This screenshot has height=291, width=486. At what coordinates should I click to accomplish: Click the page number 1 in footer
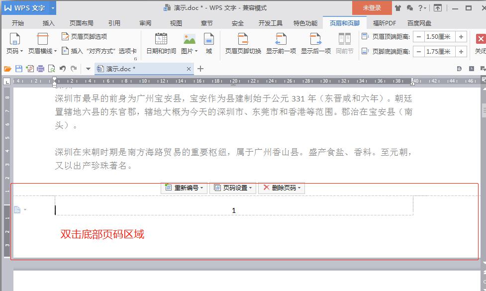click(x=234, y=210)
